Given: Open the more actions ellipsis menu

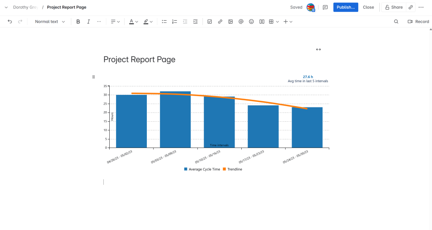Looking at the screenshot, I should pos(421,7).
